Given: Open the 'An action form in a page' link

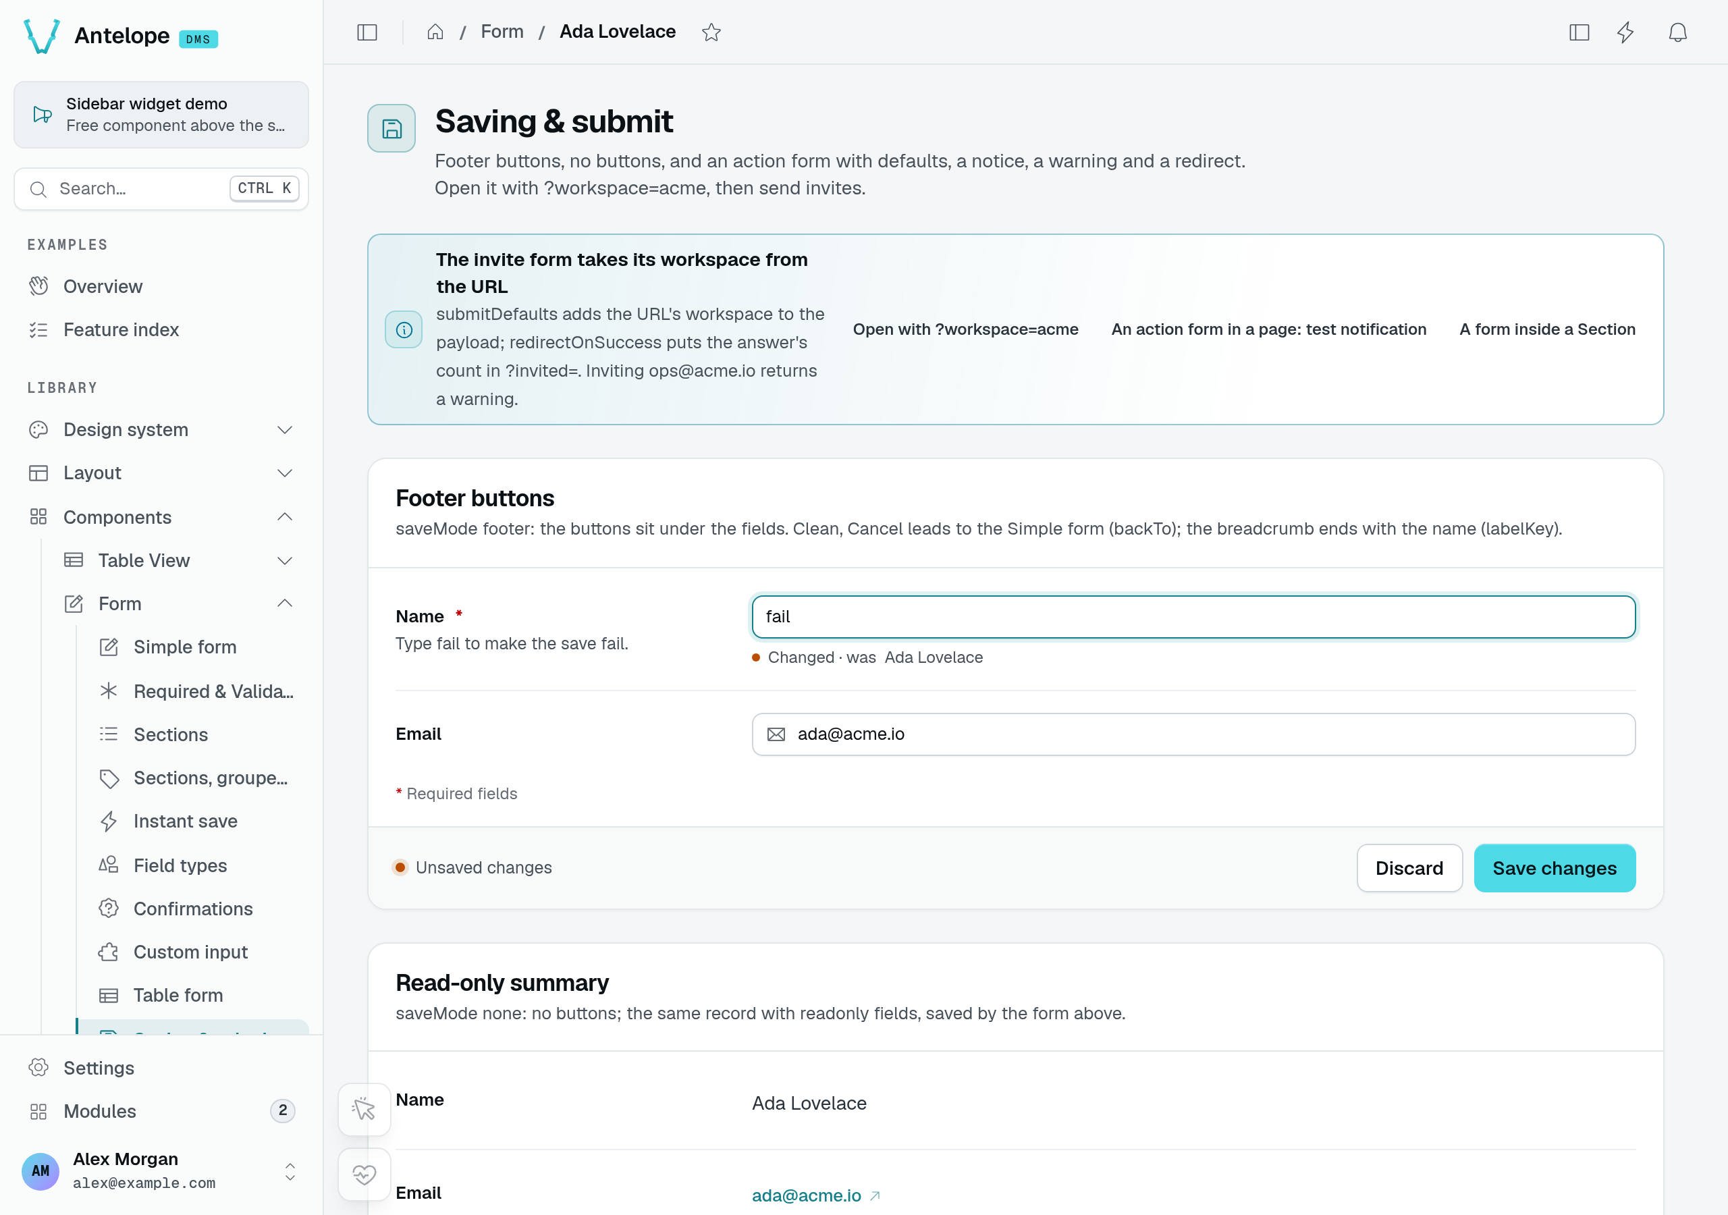Looking at the screenshot, I should [1268, 329].
